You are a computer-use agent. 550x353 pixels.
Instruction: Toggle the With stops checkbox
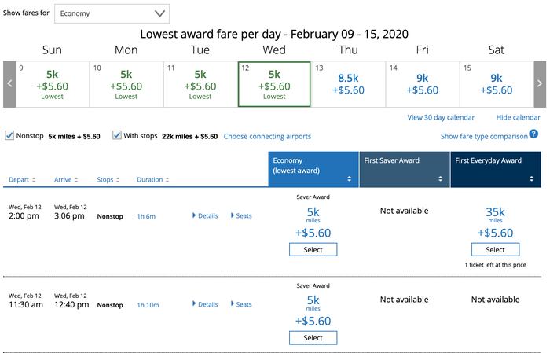[117, 135]
